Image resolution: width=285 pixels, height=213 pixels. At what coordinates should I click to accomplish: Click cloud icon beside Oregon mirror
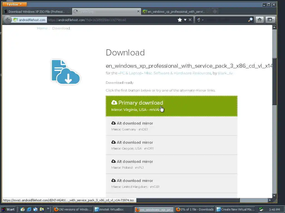pyautogui.click(x=114, y=142)
